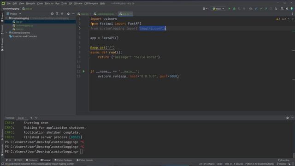This screenshot has height=166, width=295.
Task: Click the code with me shield icon
Action: 292,9
